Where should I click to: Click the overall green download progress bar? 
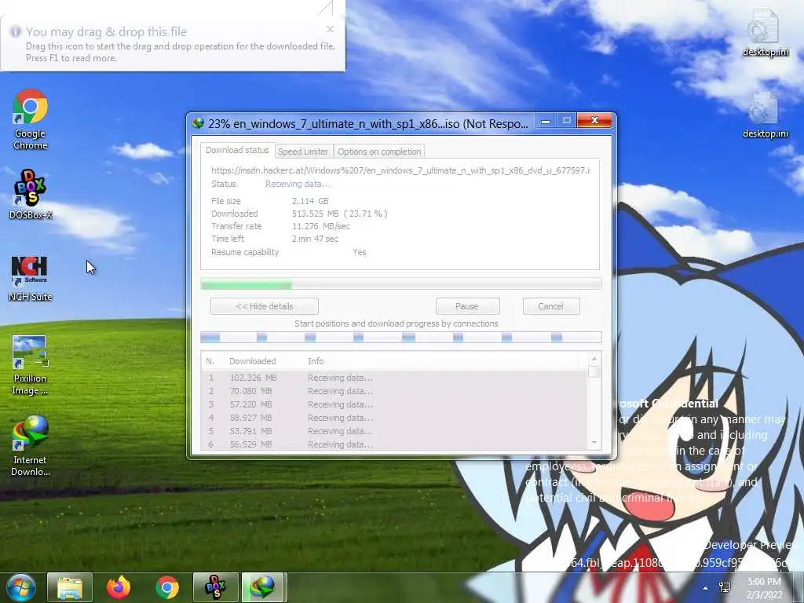(401, 284)
